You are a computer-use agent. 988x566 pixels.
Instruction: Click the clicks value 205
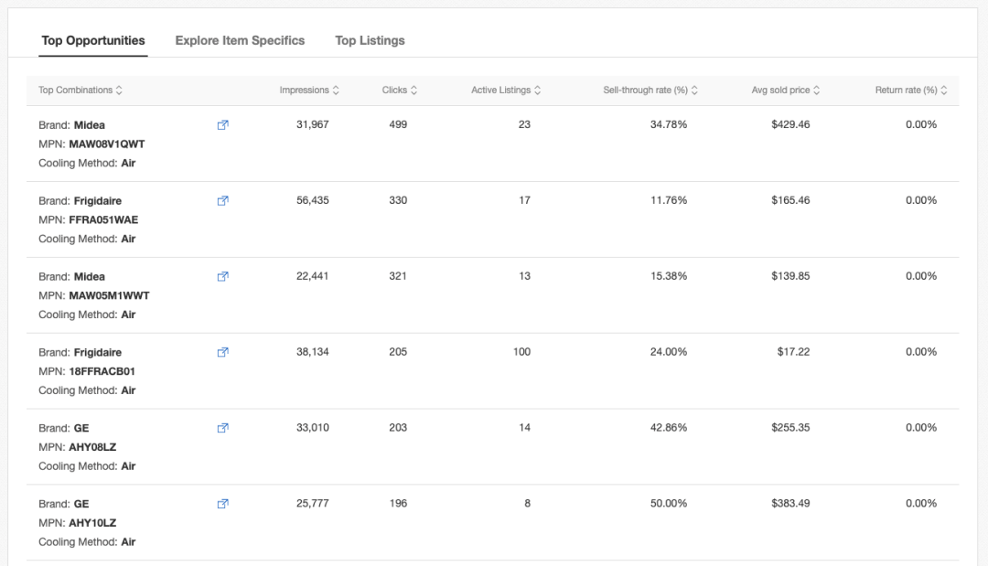(398, 352)
